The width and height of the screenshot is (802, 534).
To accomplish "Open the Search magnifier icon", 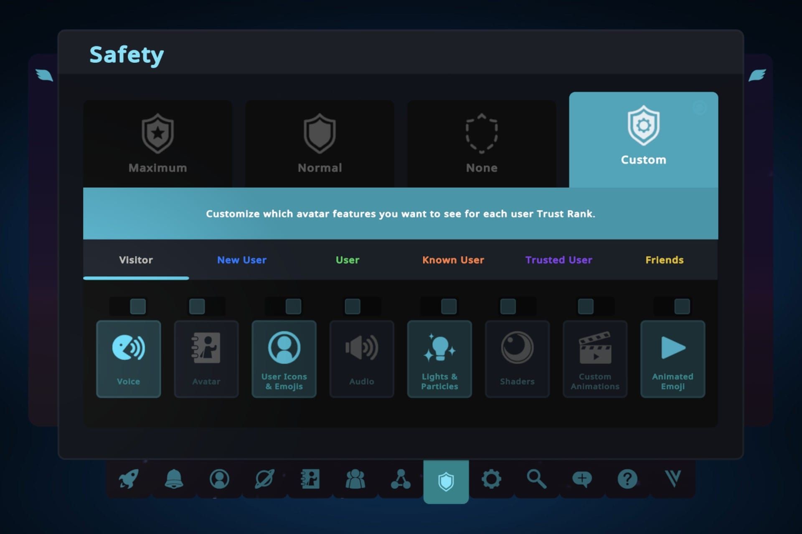I will point(537,480).
